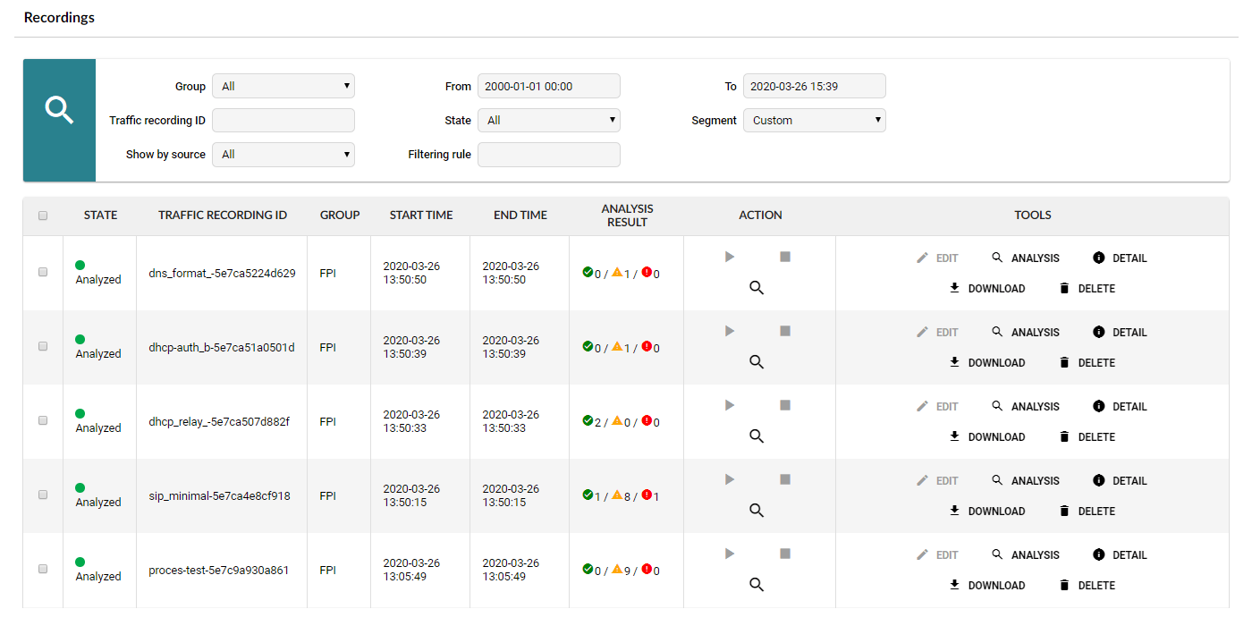Open the Group dropdown filter
Screen dimensions: 1252x626
coord(283,87)
